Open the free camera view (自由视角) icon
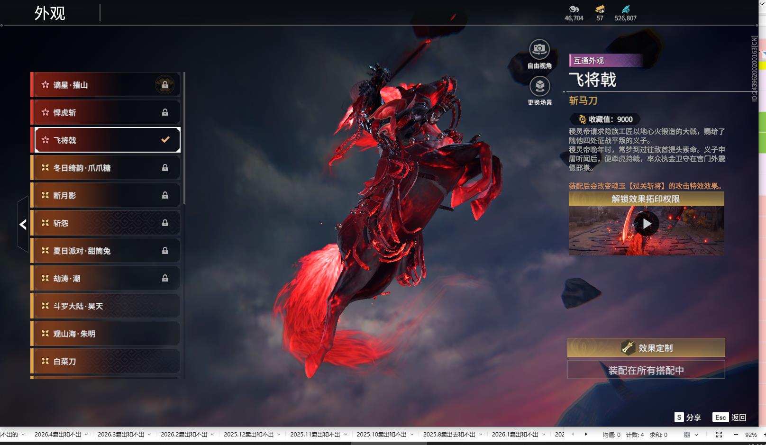The width and height of the screenshot is (766, 445). (x=539, y=49)
